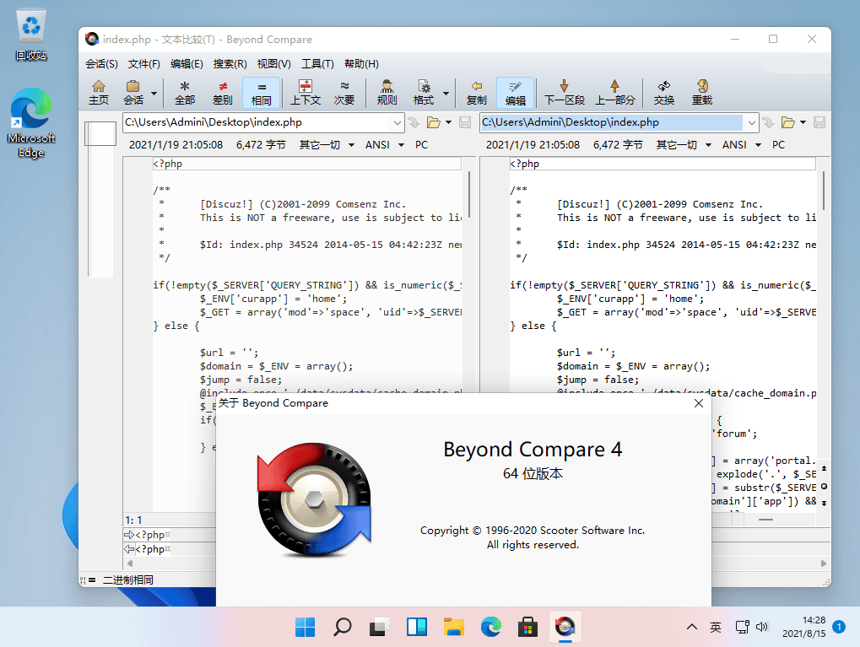Open the Rules (规则) referee icon
The image size is (860, 647).
click(387, 92)
